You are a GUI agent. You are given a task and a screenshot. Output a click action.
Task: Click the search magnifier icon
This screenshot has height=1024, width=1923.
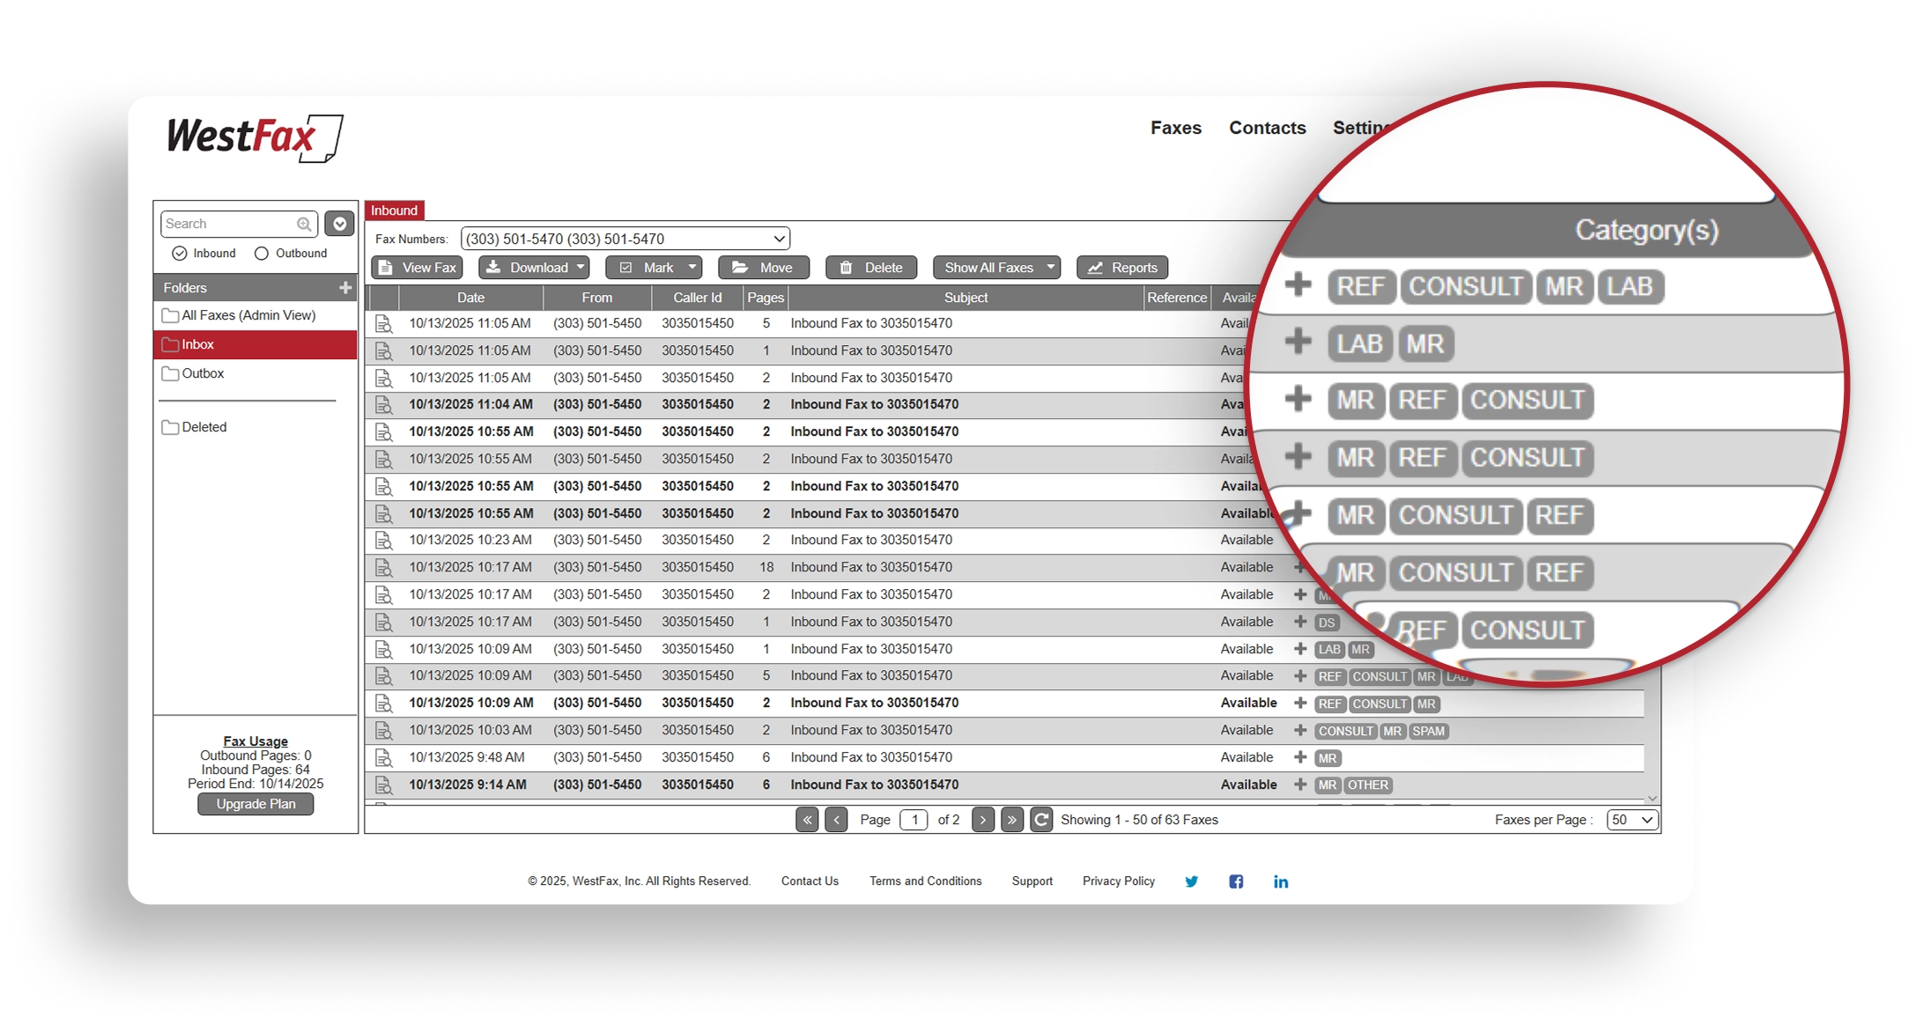tap(303, 223)
